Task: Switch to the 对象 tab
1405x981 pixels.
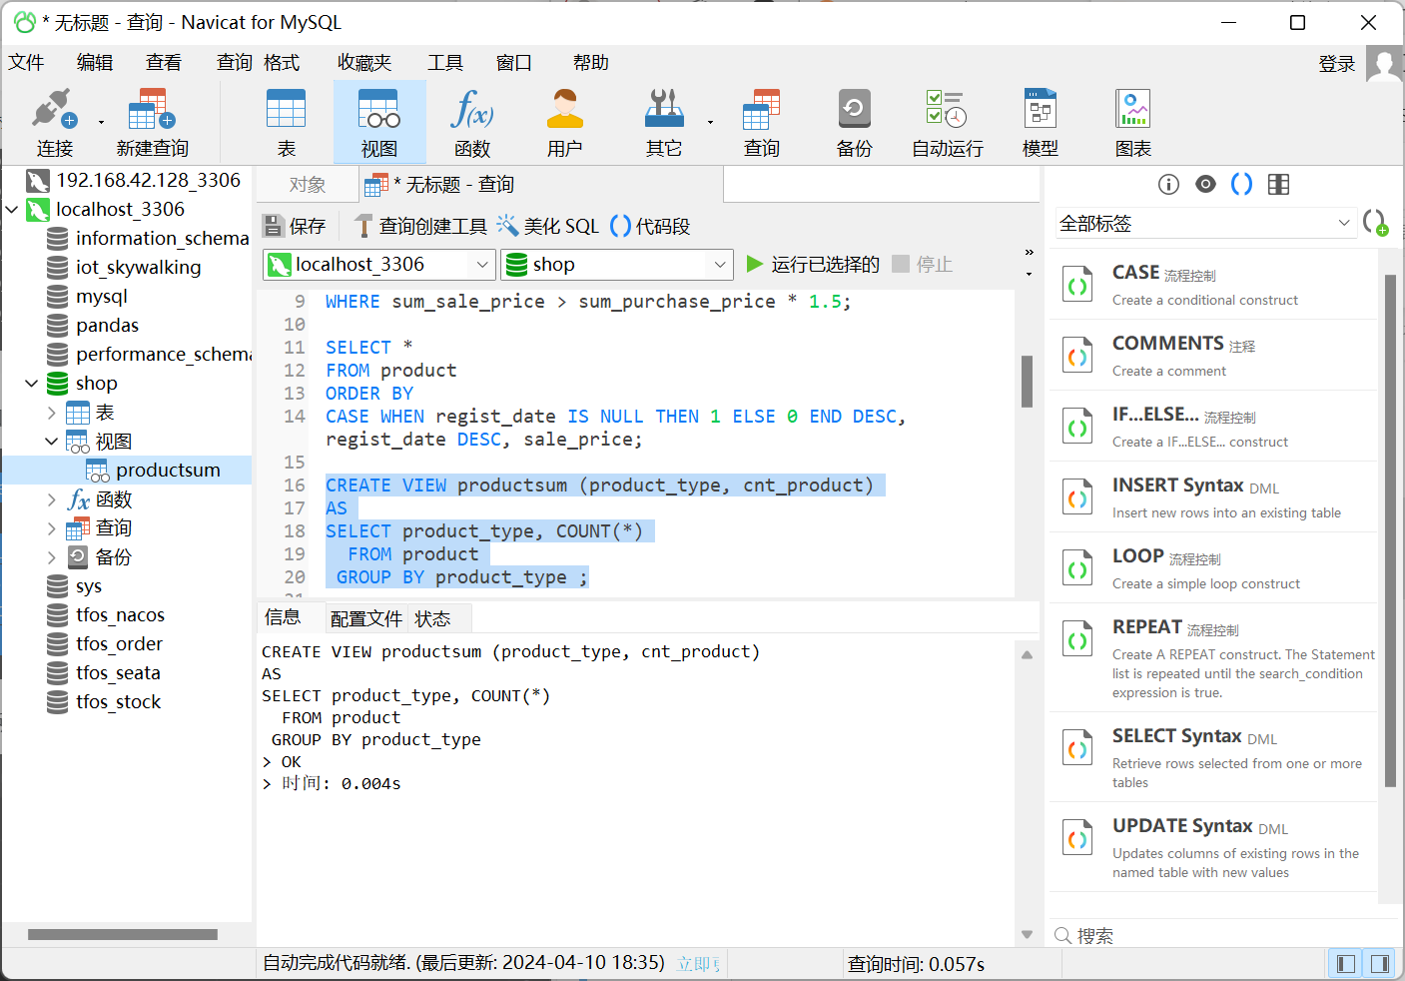Action: 308,185
